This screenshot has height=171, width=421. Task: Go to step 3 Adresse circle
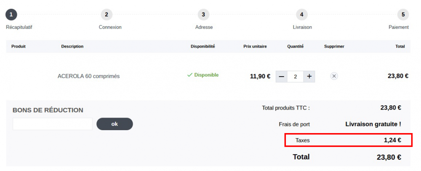tap(203, 14)
